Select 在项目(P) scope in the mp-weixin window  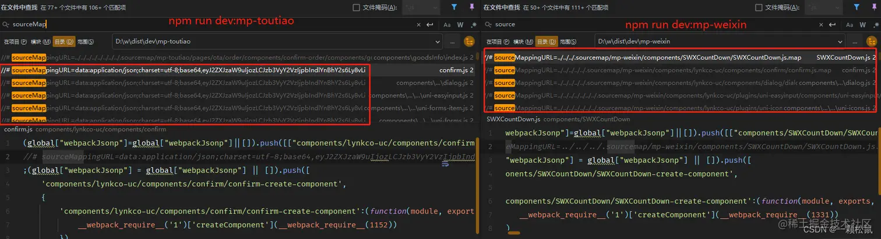point(499,42)
